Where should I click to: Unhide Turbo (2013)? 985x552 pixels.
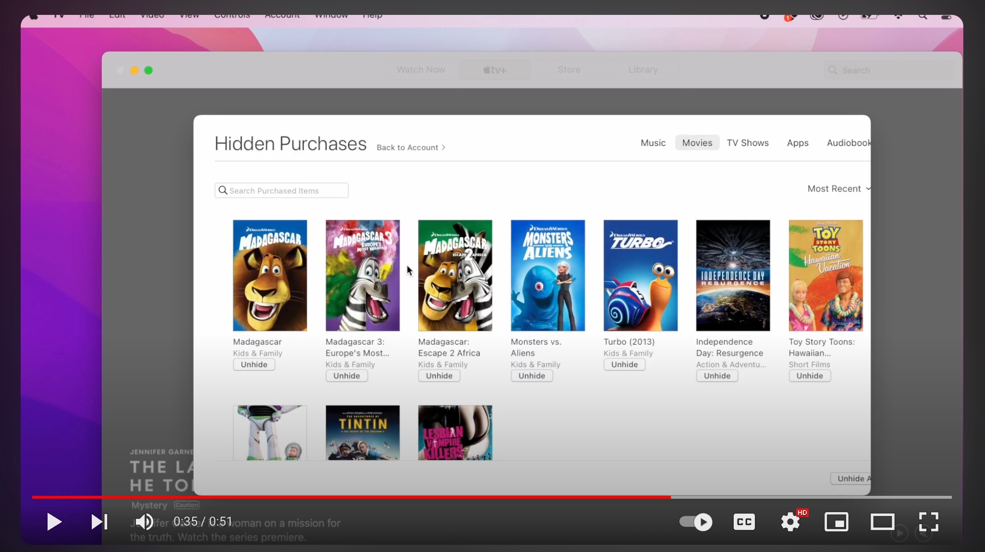pyautogui.click(x=624, y=365)
